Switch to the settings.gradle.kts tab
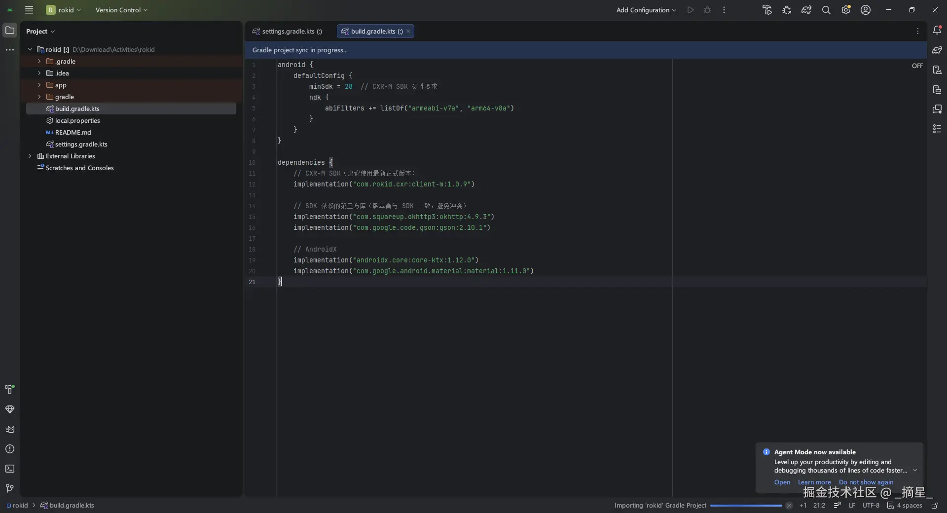 288,31
